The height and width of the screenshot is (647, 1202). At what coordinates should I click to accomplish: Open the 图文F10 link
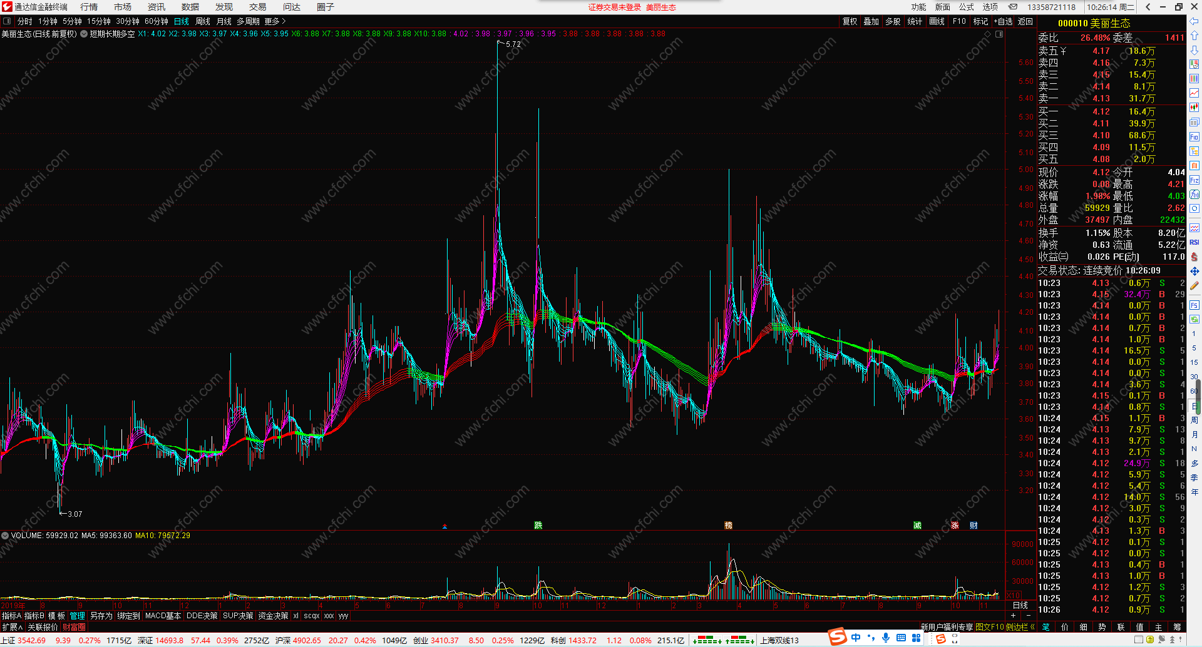pos(990,627)
